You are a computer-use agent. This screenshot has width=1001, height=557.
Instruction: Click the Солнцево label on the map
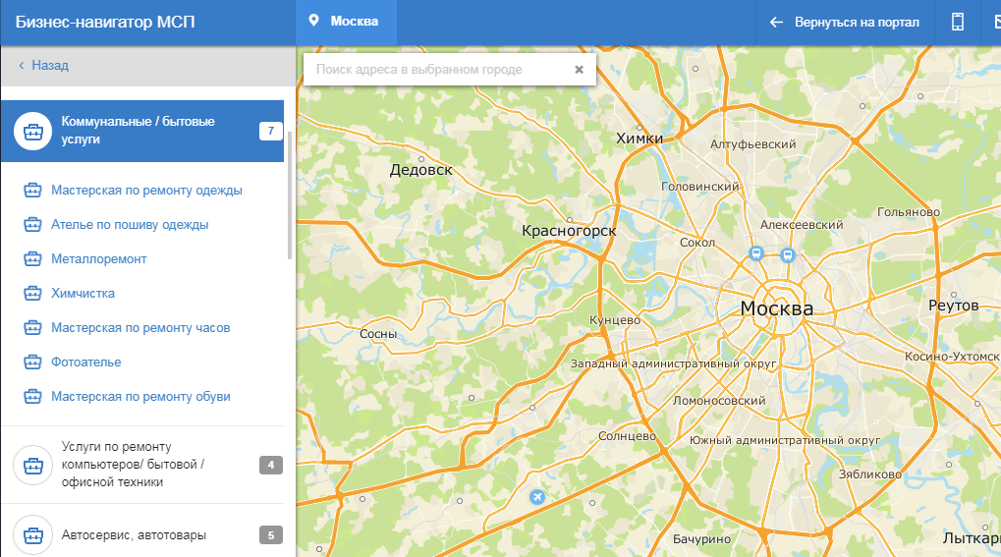click(627, 436)
